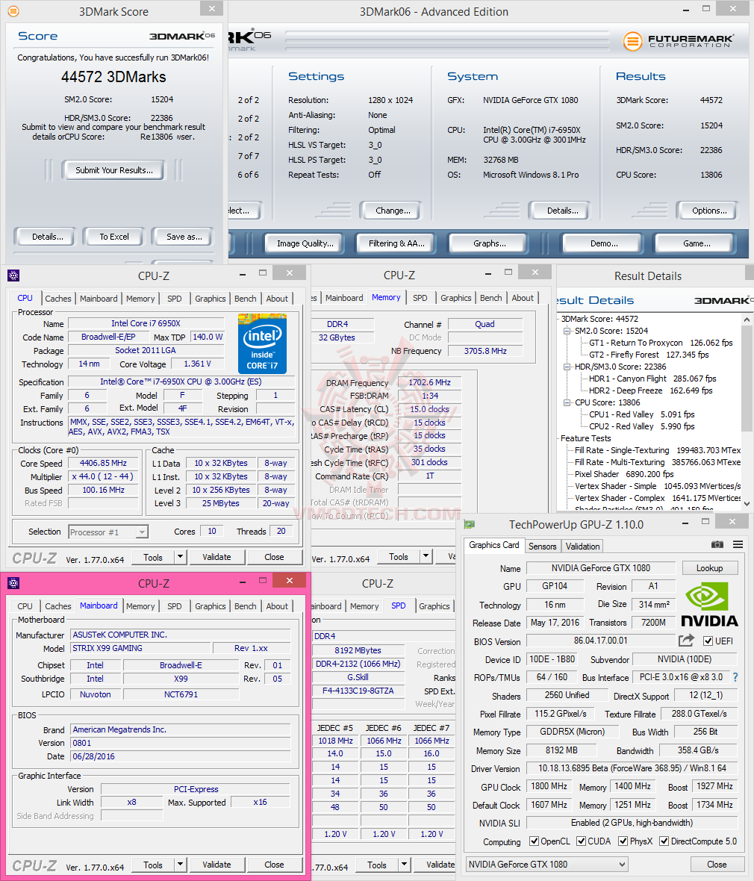Click the GPU-Z Device ID field
The image size is (754, 881).
tap(552, 659)
